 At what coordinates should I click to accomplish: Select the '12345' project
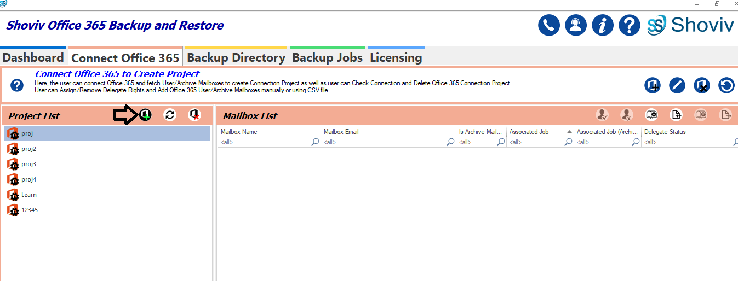(107, 210)
